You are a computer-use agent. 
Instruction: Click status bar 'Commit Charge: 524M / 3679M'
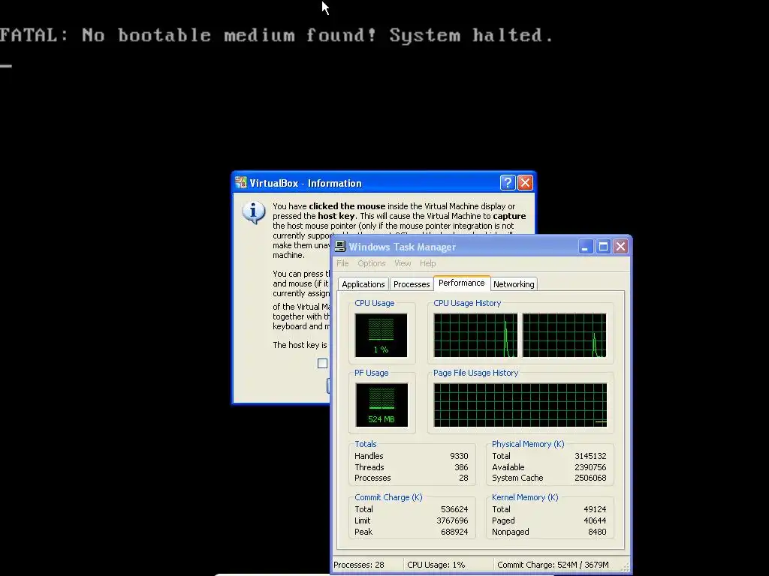pos(553,565)
